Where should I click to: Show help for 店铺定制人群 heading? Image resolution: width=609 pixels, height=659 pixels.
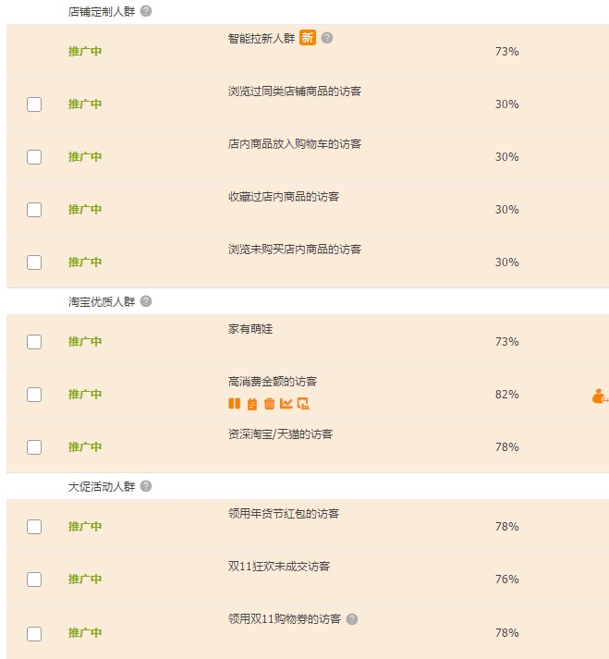coord(146,11)
